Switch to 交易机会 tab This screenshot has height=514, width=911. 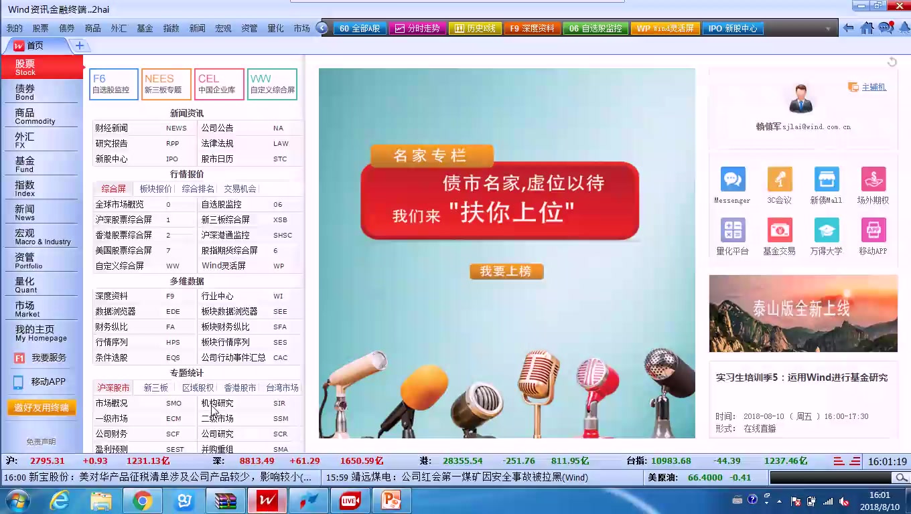(x=240, y=189)
